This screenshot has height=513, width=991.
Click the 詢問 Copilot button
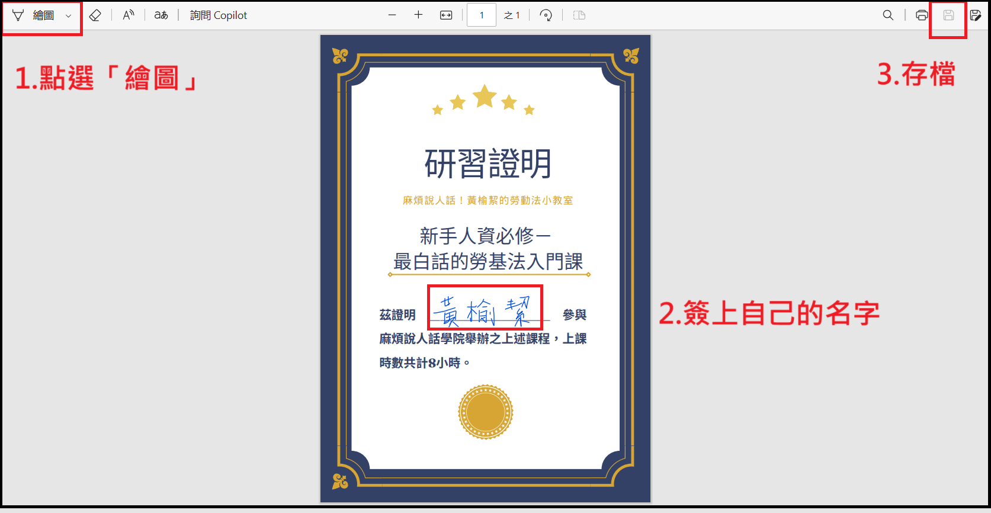tap(218, 15)
